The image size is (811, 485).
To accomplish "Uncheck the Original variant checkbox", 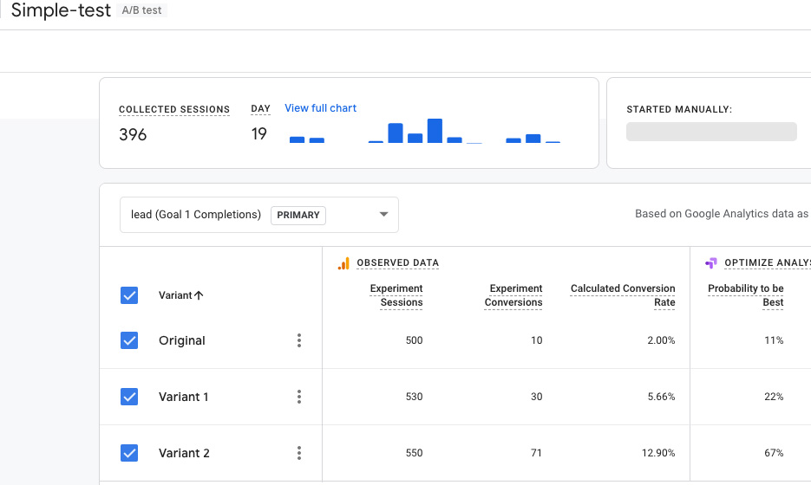I will pos(129,340).
